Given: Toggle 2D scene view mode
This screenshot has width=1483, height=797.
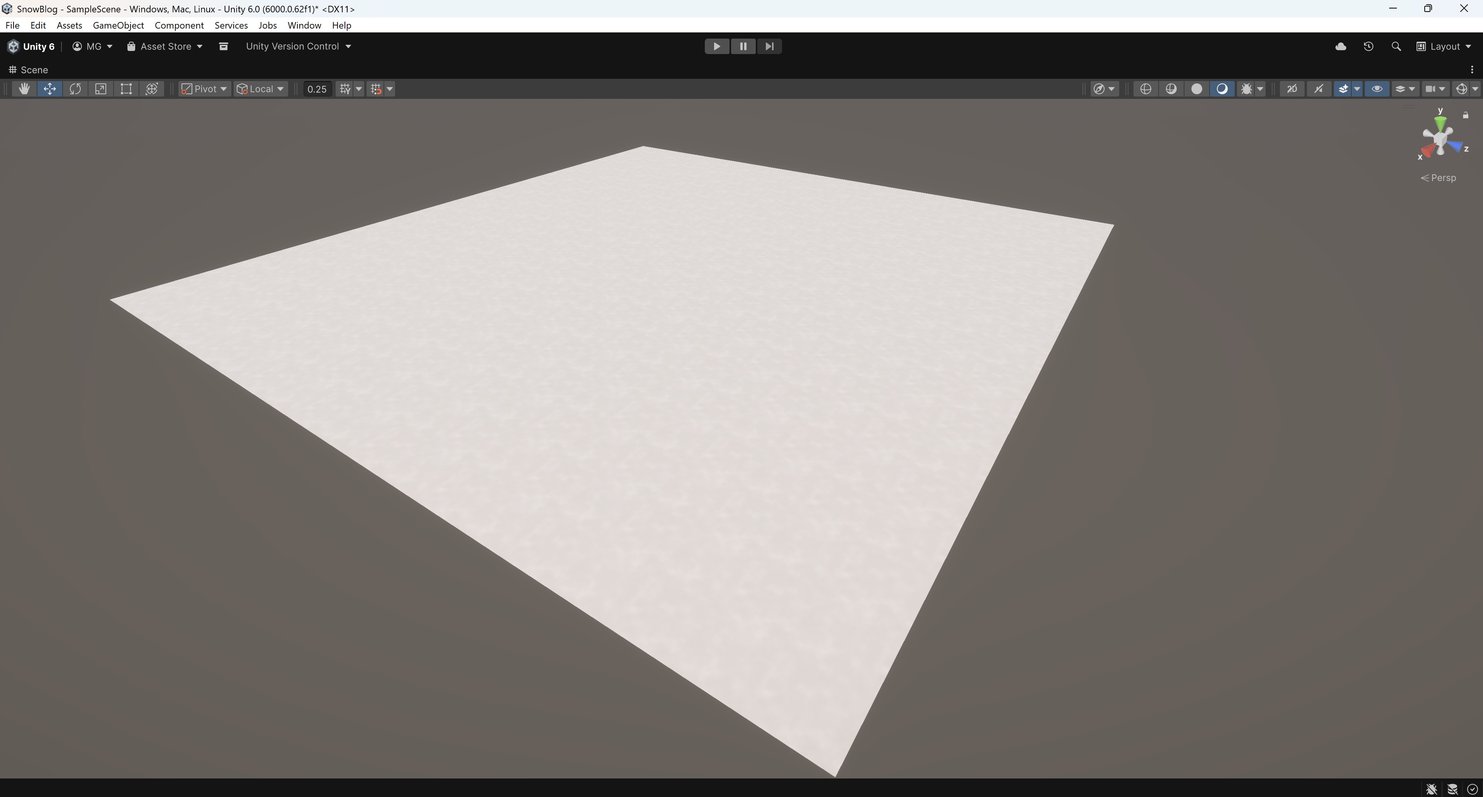Looking at the screenshot, I should tap(1292, 88).
